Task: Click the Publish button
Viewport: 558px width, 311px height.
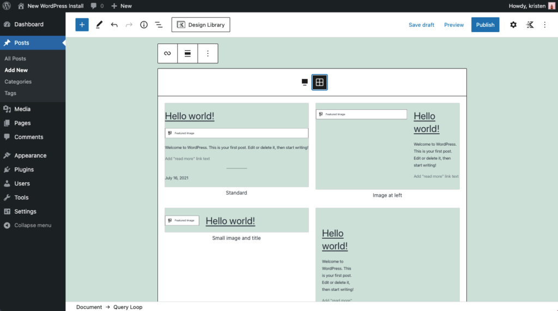Action: 485,24
